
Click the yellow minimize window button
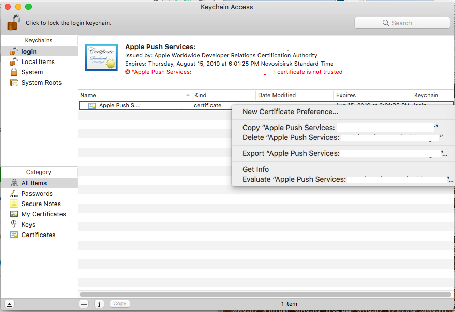(18, 7)
